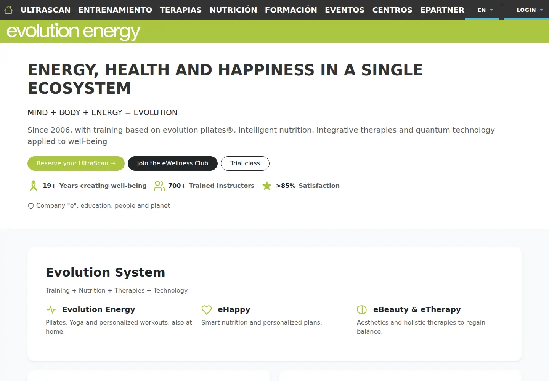Open the ULTRASCAN menu item
This screenshot has height=381, width=549.
tap(46, 10)
